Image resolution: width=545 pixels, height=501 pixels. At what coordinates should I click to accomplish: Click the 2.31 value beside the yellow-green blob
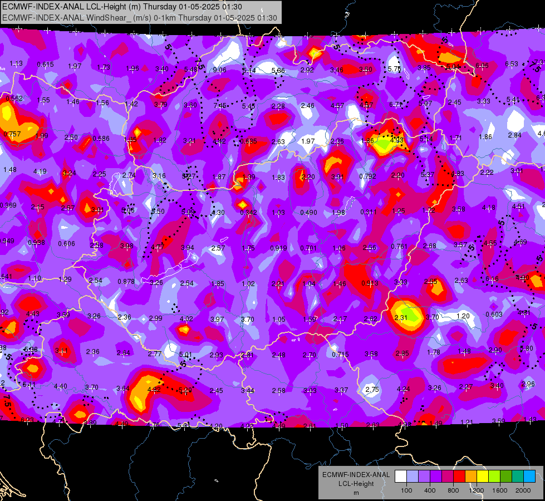click(401, 317)
